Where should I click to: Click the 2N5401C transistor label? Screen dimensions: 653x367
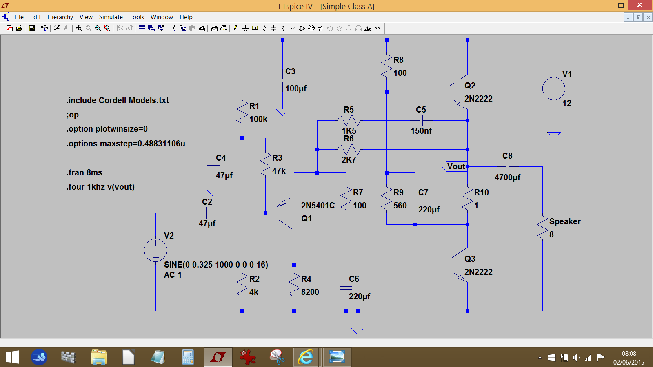tap(318, 206)
